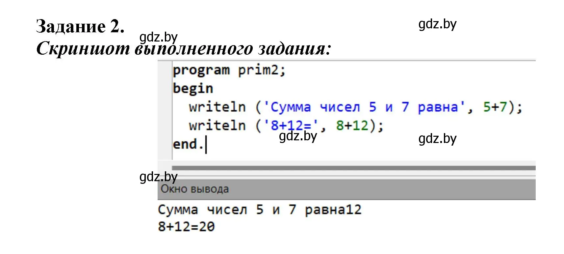
Task: Click the output line '8+12=20'
Action: point(186,227)
